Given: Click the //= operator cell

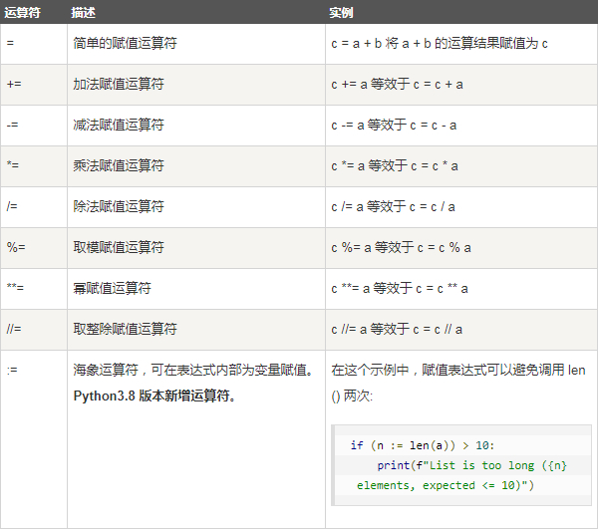Looking at the screenshot, I should (14, 330).
